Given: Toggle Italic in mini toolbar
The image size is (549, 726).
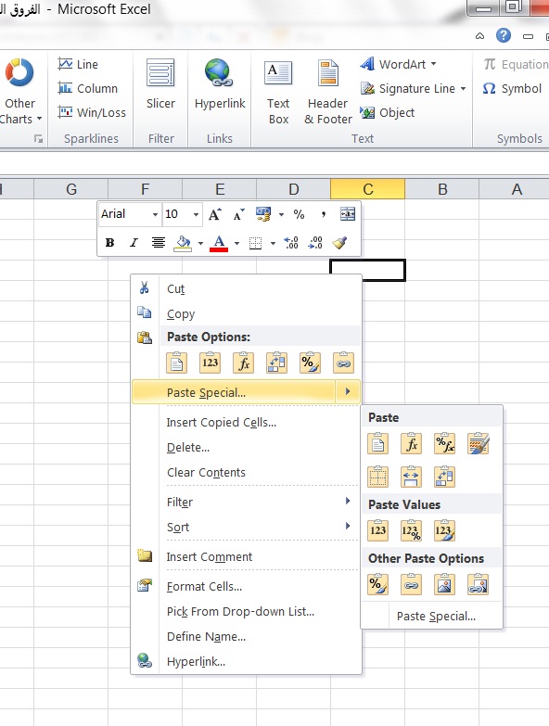Looking at the screenshot, I should (x=134, y=242).
